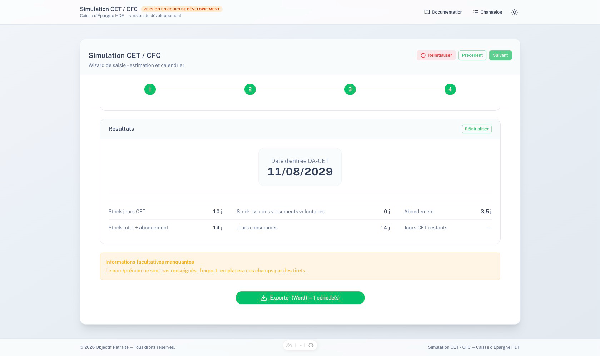600x356 pixels.
Task: Click the Simulation CET / CFC site title
Action: pos(109,9)
